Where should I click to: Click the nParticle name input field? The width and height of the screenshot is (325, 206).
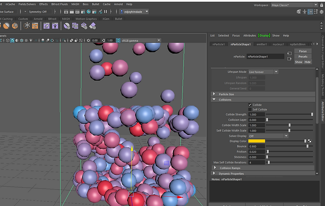(265, 57)
